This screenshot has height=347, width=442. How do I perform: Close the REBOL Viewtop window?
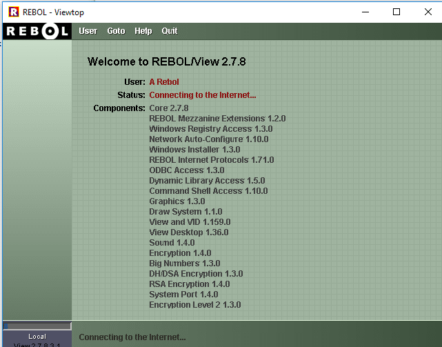(x=428, y=12)
